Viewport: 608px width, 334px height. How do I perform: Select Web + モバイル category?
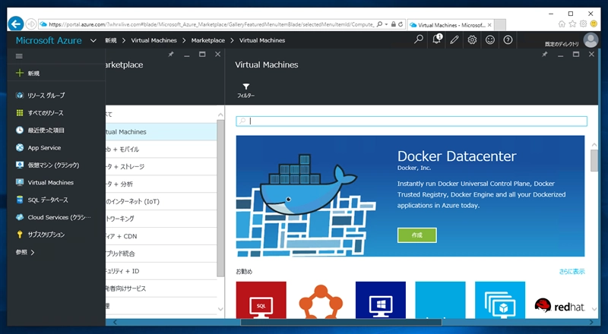(x=161, y=150)
